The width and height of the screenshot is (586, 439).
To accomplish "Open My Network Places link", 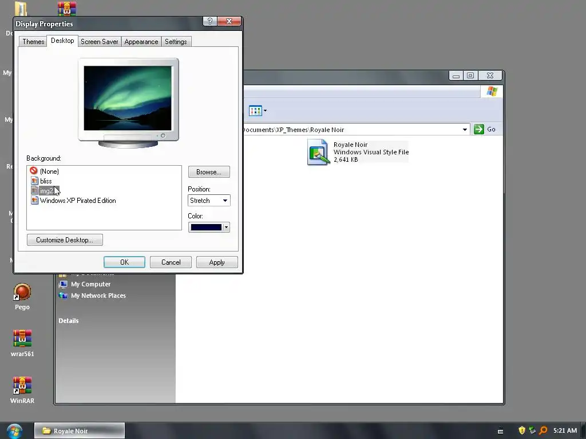I will coord(98,296).
